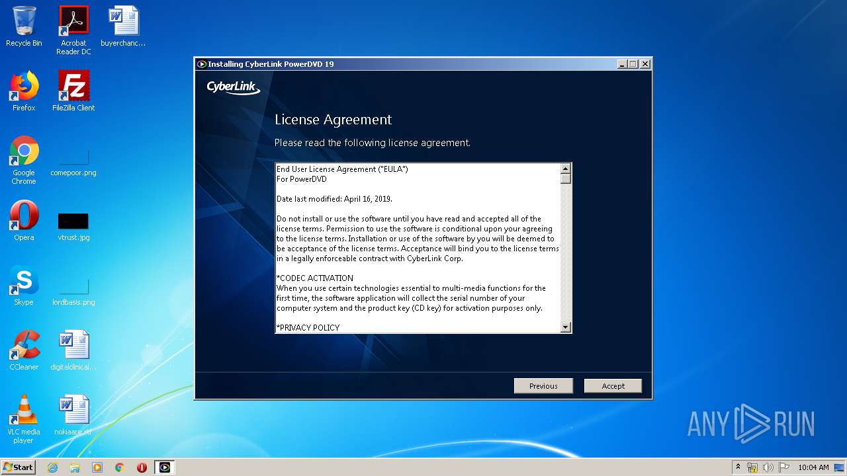Show hidden system tray icons

(x=738, y=467)
